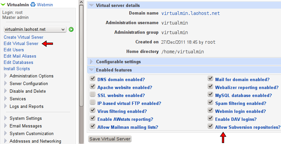Open Spam filtering enabled help link

pos(241,104)
